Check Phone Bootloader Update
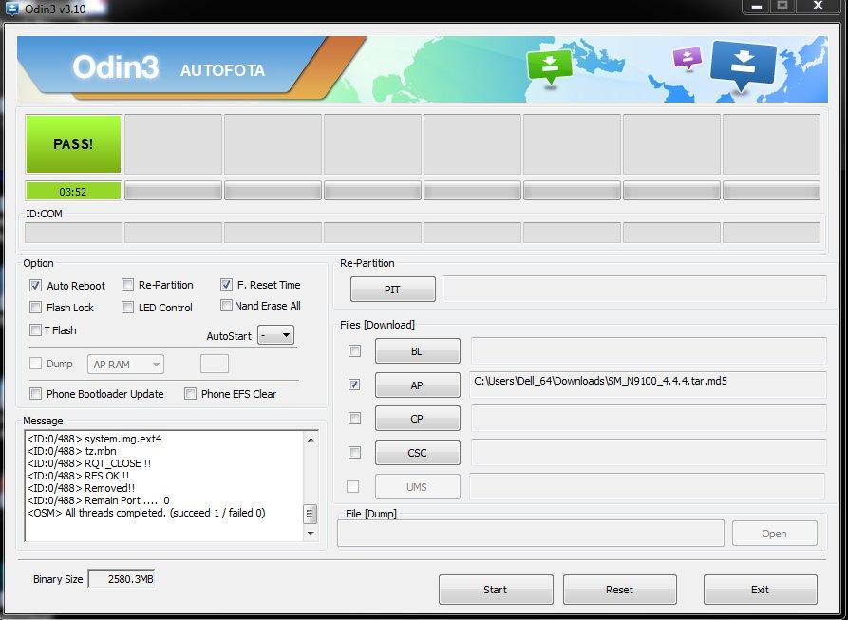Viewport: 848px width, 620px height. (36, 393)
